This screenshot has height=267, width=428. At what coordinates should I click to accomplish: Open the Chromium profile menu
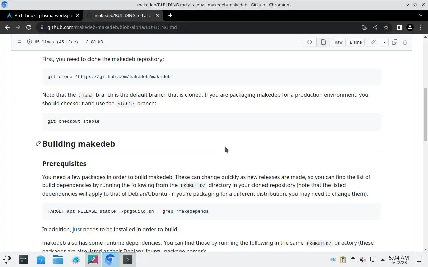(410, 27)
